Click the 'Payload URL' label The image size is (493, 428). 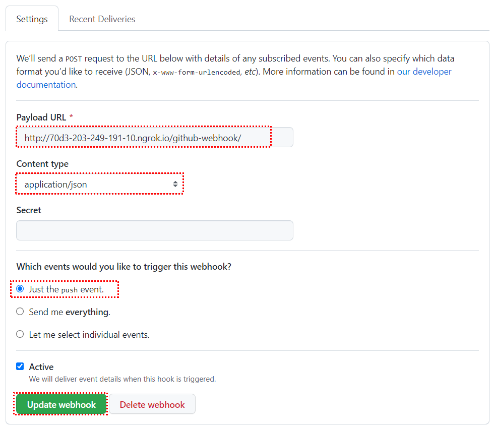coord(41,117)
